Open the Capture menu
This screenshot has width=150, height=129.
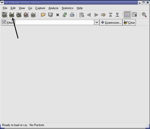pos(40,8)
